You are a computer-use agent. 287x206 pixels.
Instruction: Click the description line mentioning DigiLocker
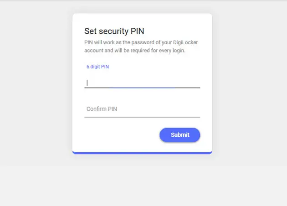click(141, 42)
